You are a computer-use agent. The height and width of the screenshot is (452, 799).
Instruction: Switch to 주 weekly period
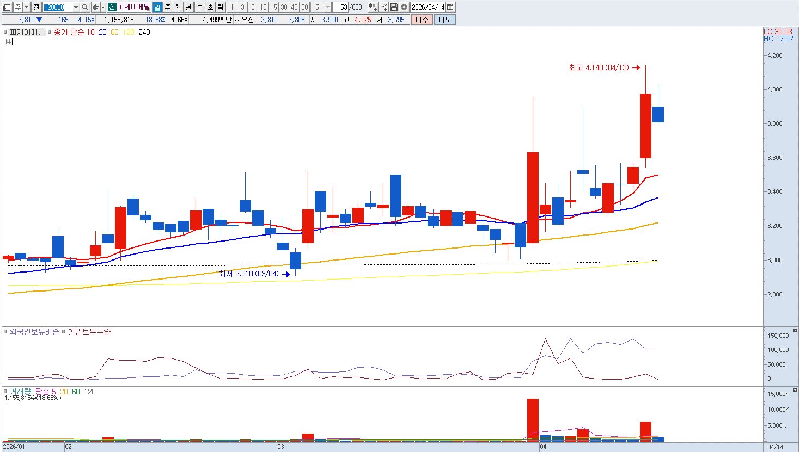(x=168, y=7)
